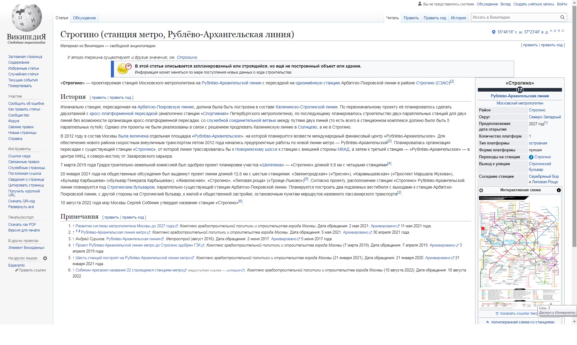Open the Калининско-Строгинской линии link
The width and height of the screenshot is (577, 345).
point(307,107)
